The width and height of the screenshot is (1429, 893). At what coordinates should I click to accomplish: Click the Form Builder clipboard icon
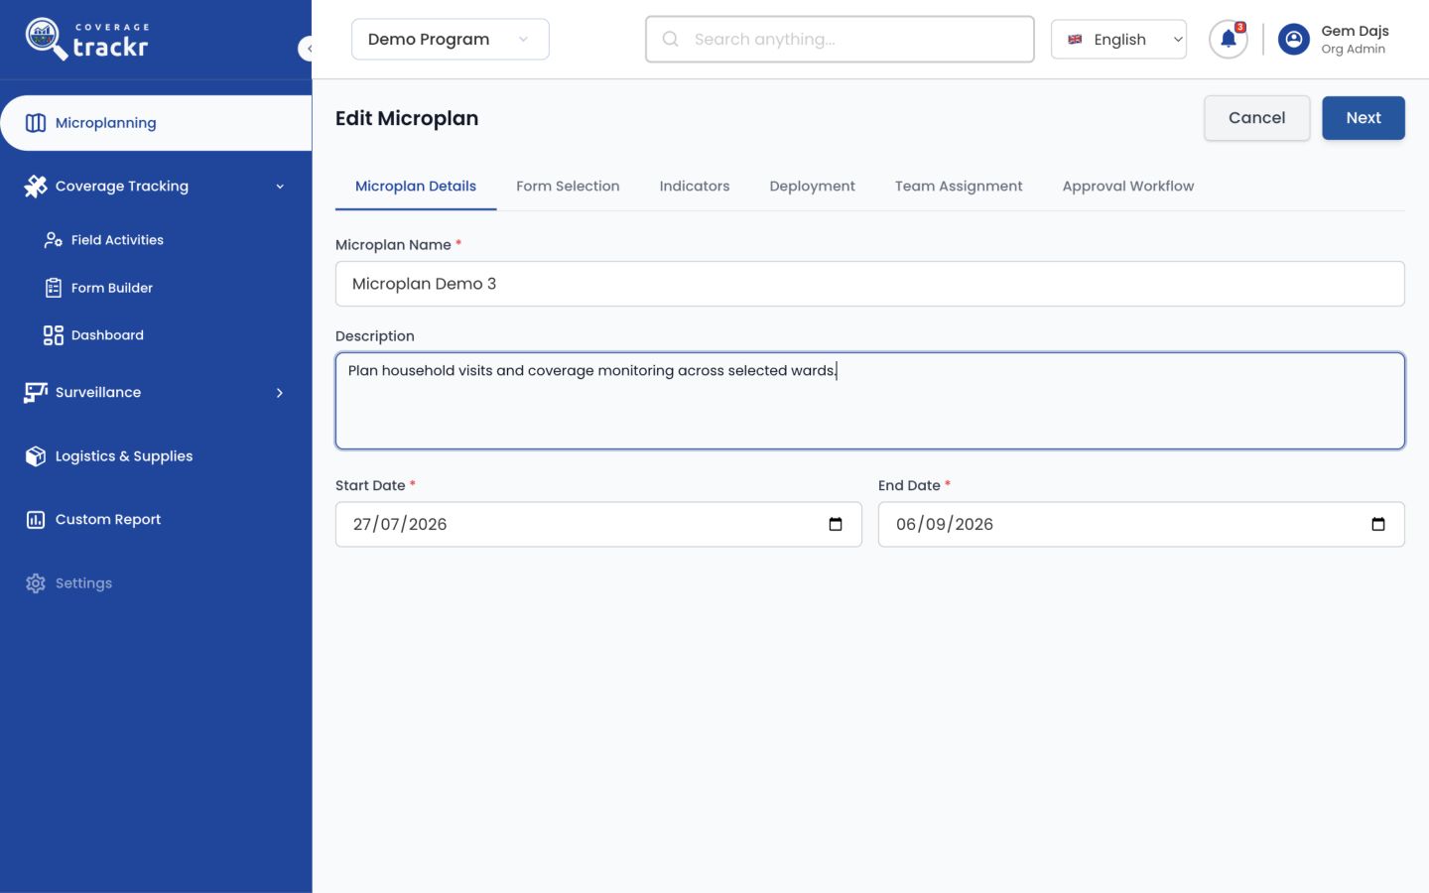pyautogui.click(x=54, y=288)
